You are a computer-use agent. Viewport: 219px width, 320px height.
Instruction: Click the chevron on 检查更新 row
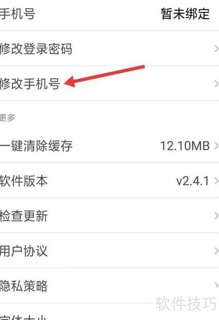point(216,216)
